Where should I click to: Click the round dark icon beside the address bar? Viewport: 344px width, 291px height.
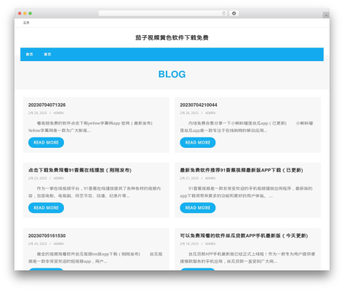234,14
